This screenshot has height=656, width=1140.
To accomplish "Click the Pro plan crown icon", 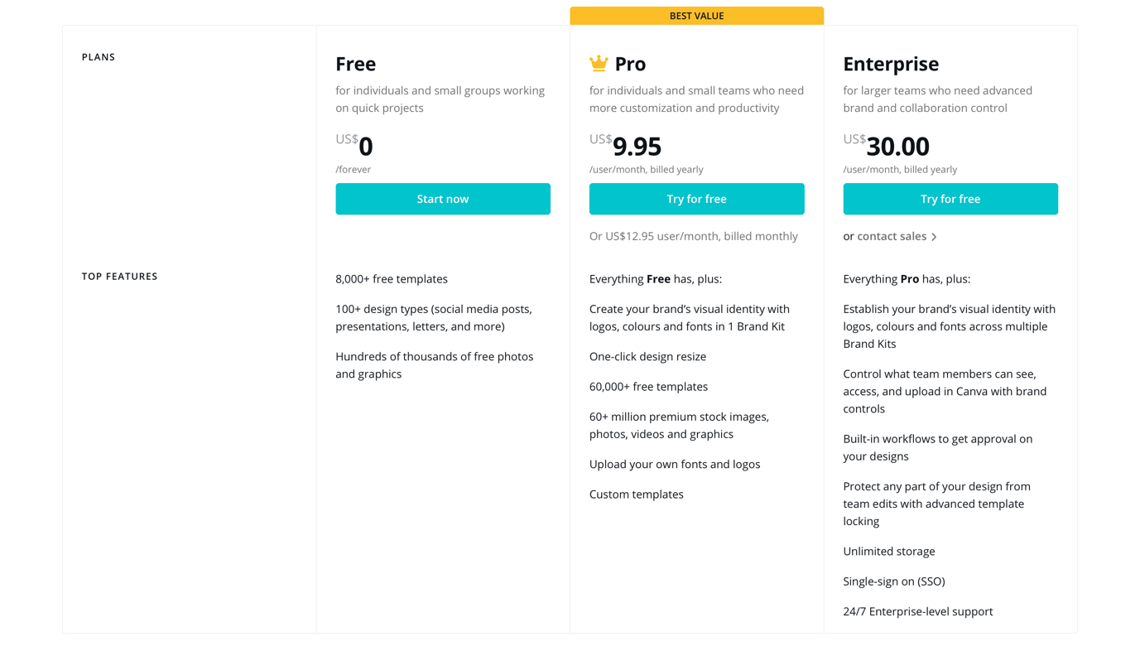I will [599, 63].
